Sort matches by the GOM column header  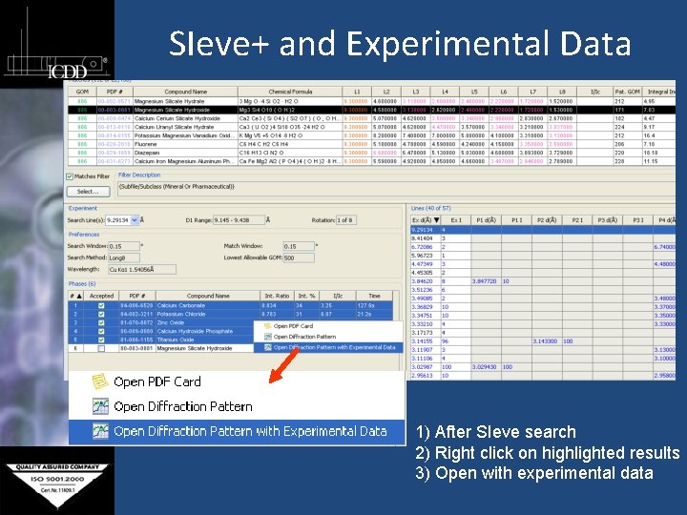82,92
